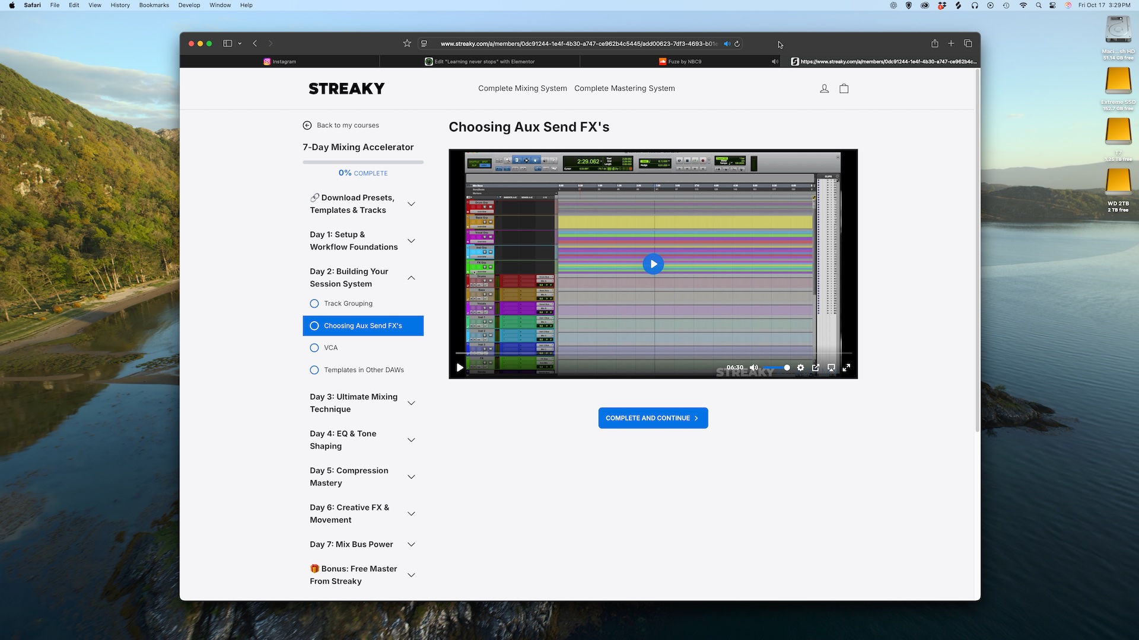
Task: Mark Track Grouping lesson circle complete
Action: point(314,303)
